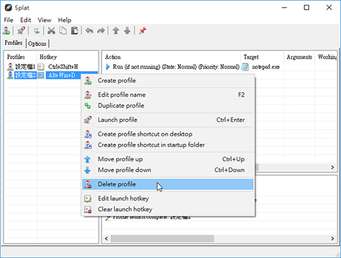This screenshot has height=258, width=341.
Task: Choose Create profile shortcut on desktop
Action: click(168, 134)
